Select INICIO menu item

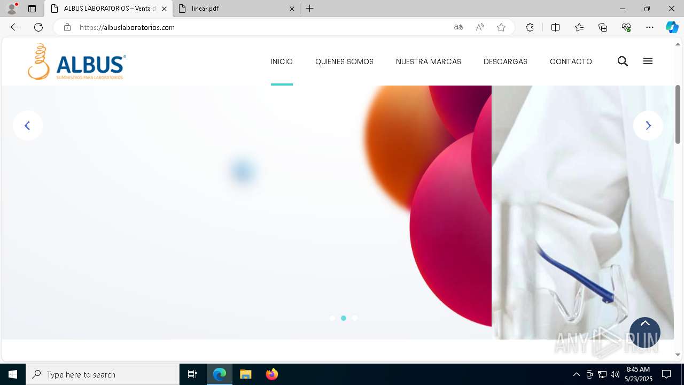click(282, 61)
